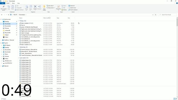178x100 pixels.
Task: Click the Rename icon
Action: coord(39,7)
